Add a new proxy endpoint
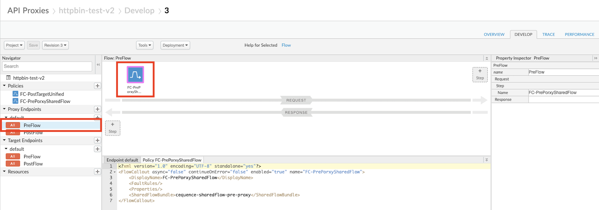The width and height of the screenshot is (599, 210). click(97, 109)
